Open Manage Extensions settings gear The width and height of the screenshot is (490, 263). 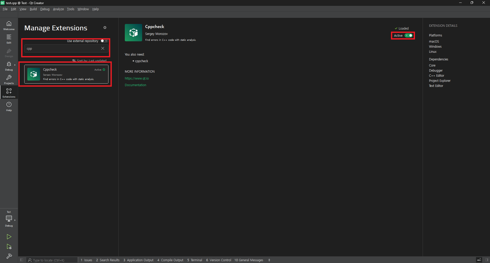point(105,28)
